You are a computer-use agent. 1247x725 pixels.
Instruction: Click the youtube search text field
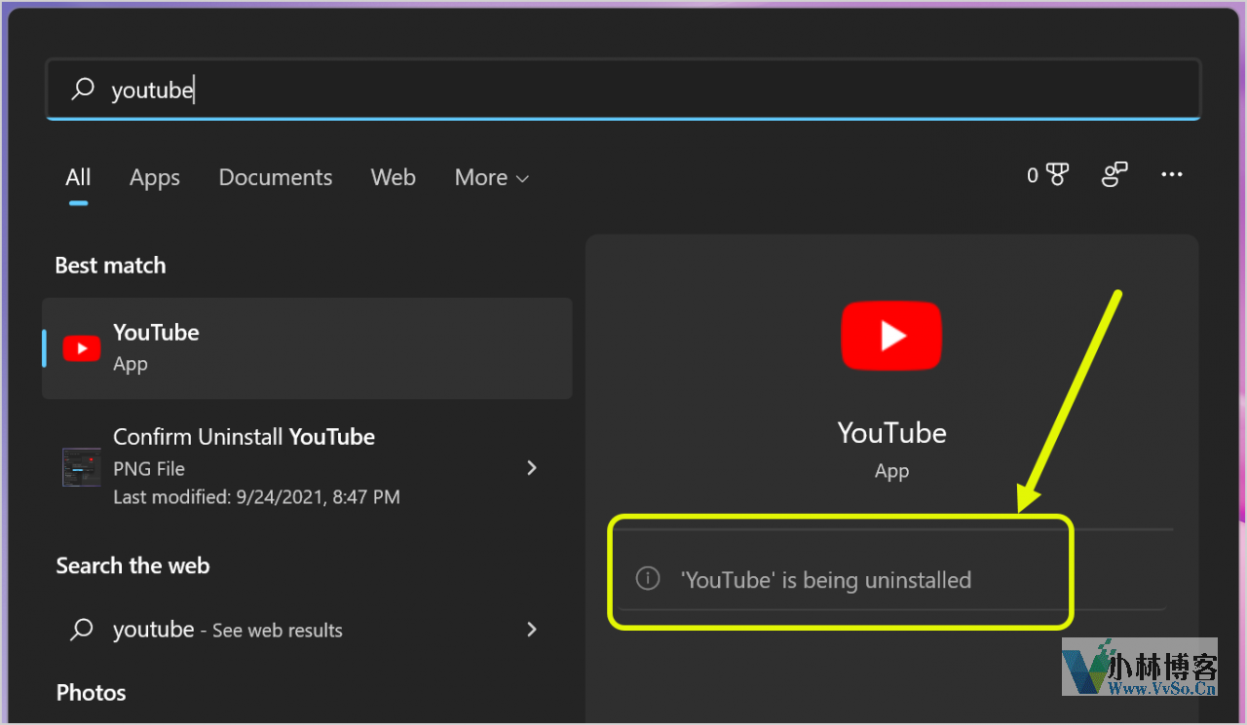[x=623, y=90]
